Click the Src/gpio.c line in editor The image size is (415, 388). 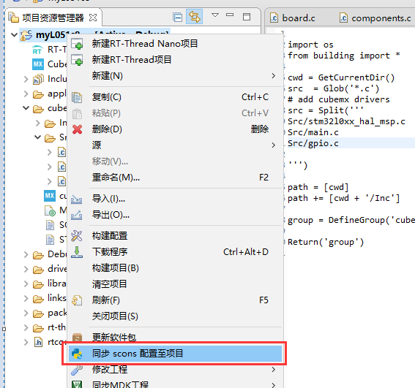tap(313, 143)
